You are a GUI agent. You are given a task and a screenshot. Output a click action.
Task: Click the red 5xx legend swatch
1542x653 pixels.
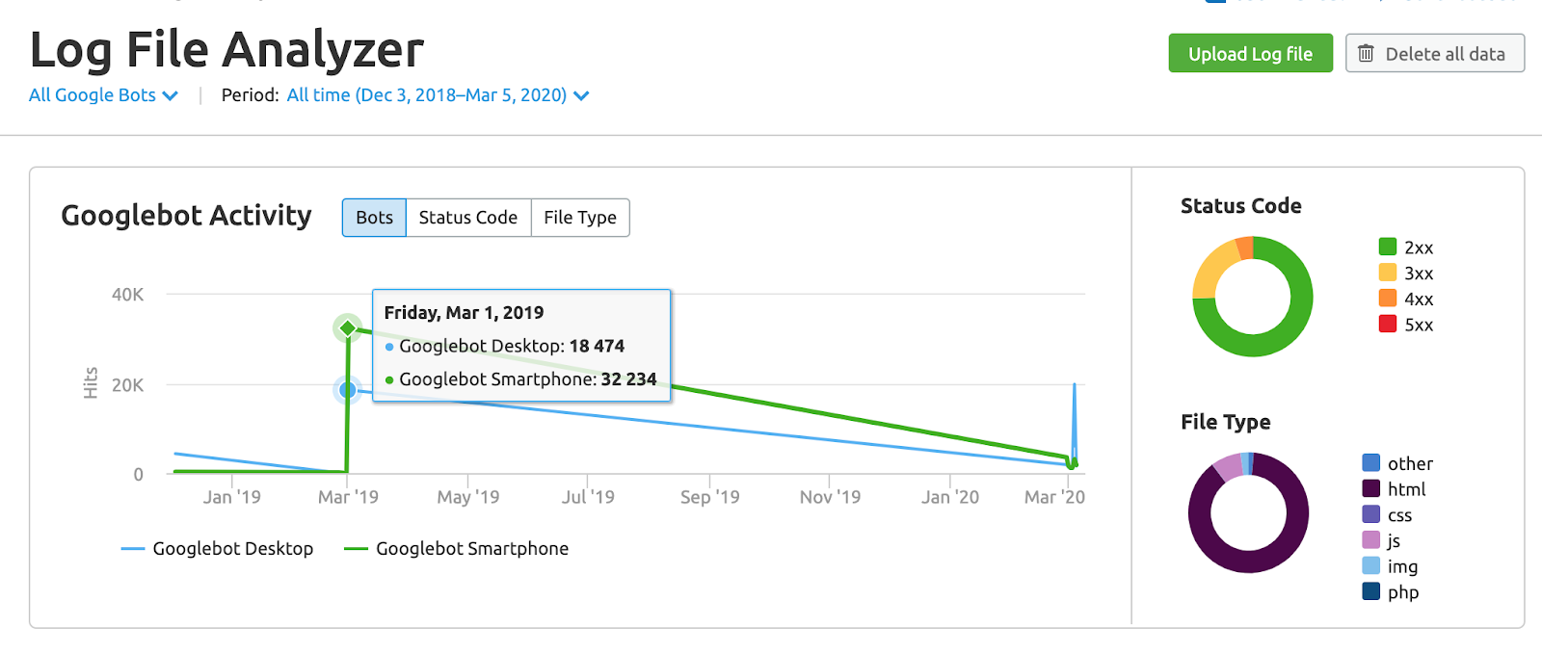click(1388, 325)
